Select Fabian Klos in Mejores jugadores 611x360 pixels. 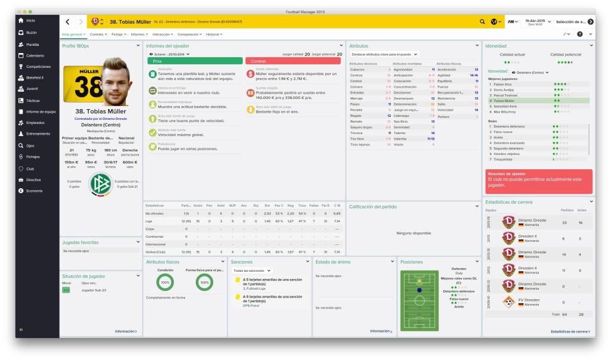tap(539, 85)
